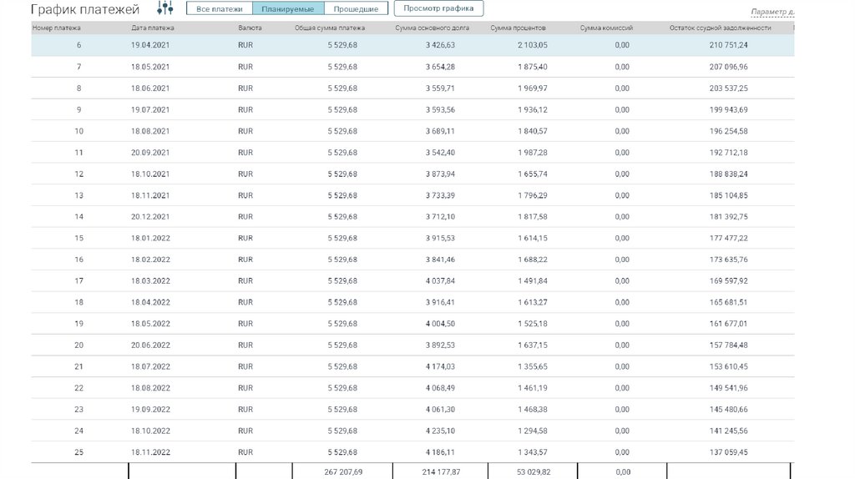The height and width of the screenshot is (479, 855).
Task: Click principal amount 3 873,94
Action: tap(440, 174)
